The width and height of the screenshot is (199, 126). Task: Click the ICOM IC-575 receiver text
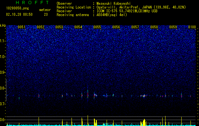coord(127,11)
